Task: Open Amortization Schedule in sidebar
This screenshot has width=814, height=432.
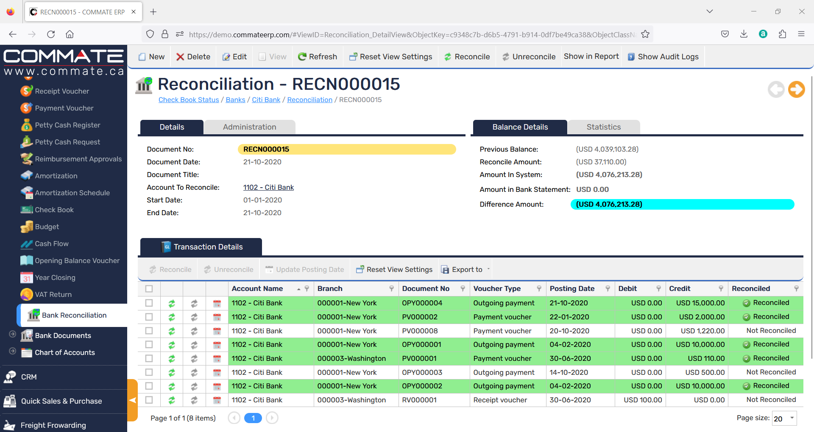Action: click(x=72, y=193)
